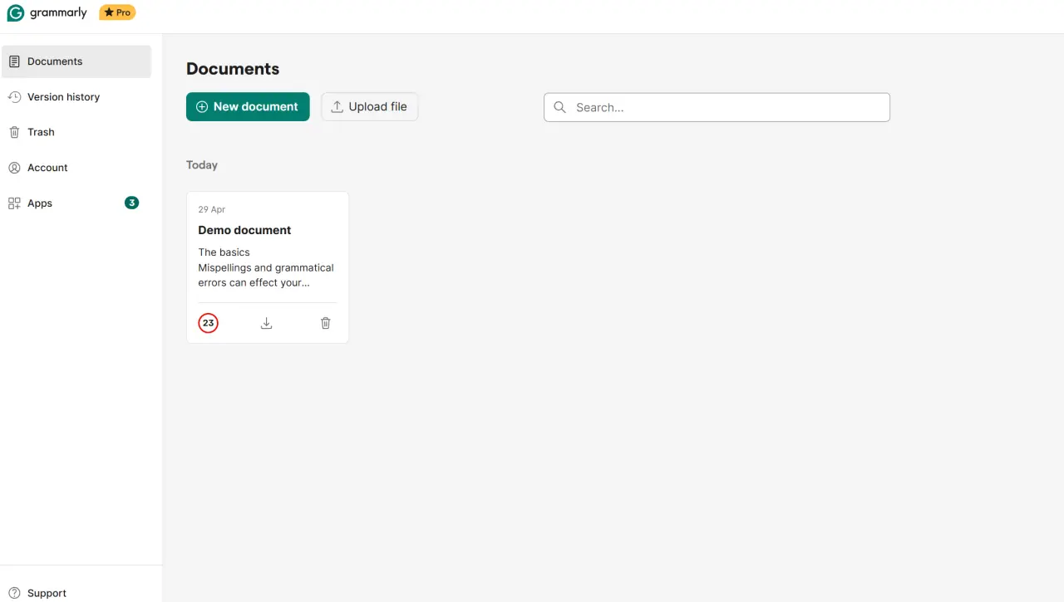
Task: Open the Demo document title
Action: pos(244,230)
